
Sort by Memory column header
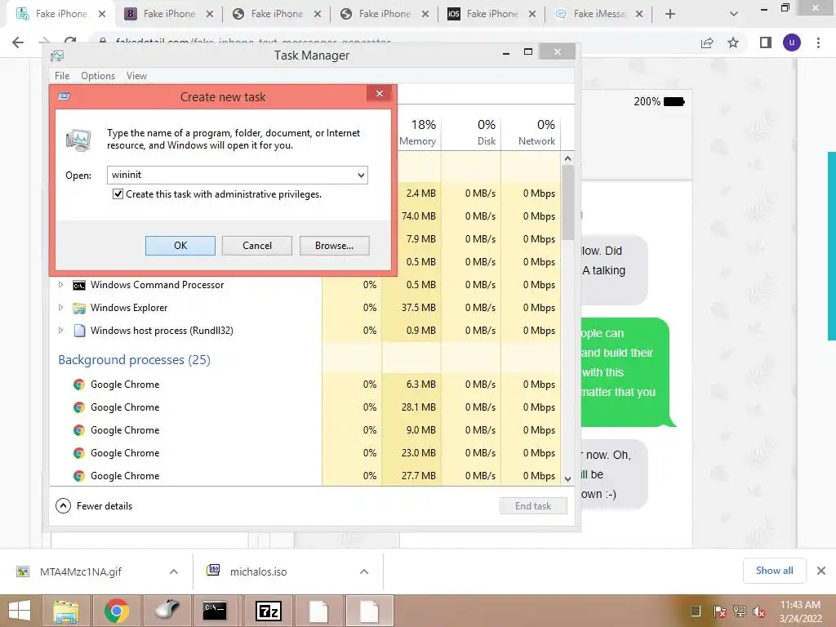coord(418,132)
